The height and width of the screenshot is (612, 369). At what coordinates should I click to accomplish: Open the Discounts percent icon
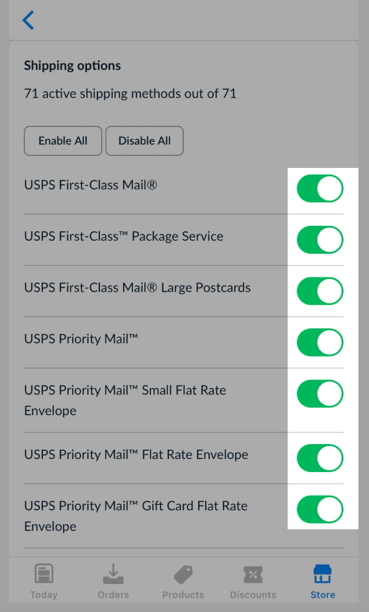[x=253, y=573]
